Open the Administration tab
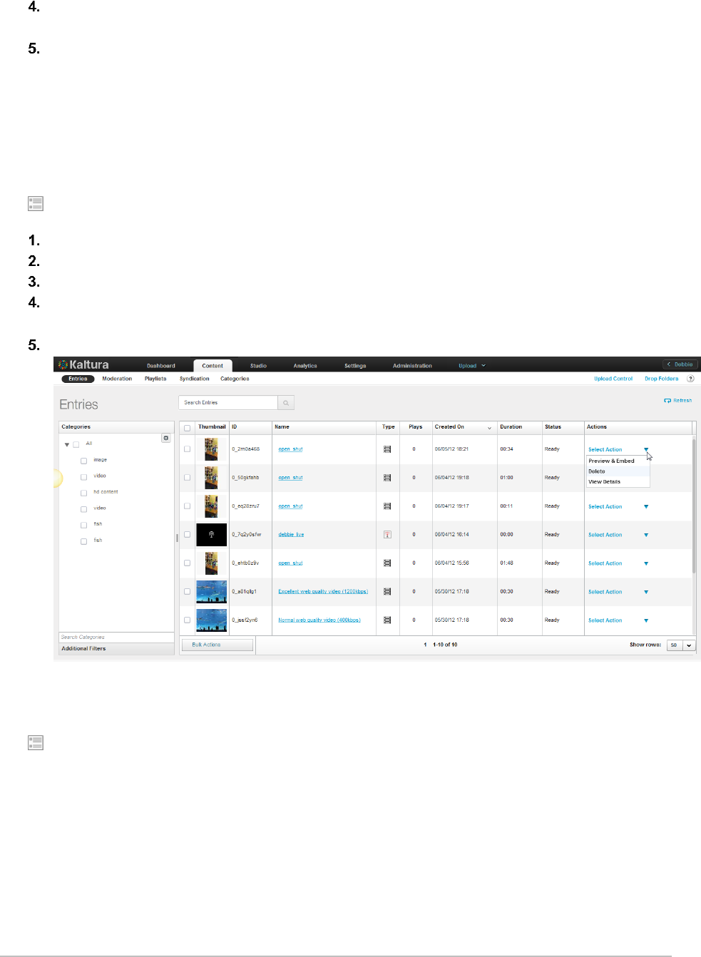Screen dimensions: 701x957 coord(412,366)
